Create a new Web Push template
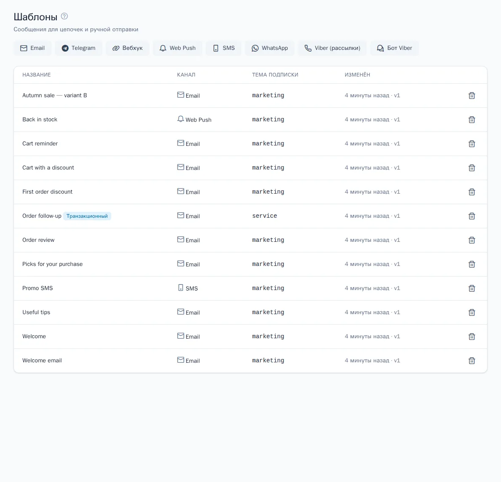 click(x=177, y=48)
